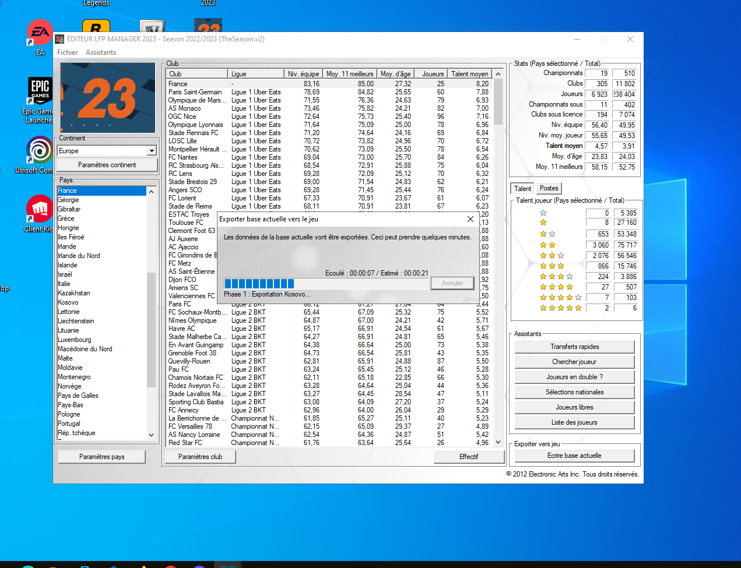
Task: Sort by Moy. 11 meilleurs header
Action: pyautogui.click(x=349, y=74)
